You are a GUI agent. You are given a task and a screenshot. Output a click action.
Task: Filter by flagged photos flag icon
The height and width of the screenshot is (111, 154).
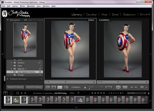[x=78, y=93]
